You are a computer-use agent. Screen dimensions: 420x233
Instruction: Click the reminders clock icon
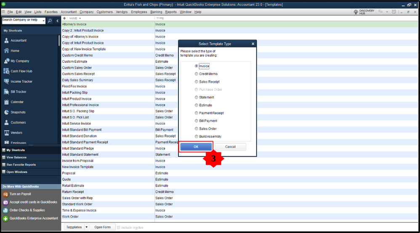coord(394,12)
